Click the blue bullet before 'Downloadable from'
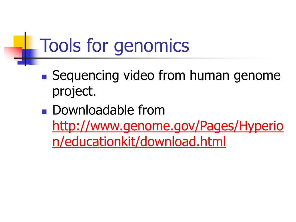 coord(44,112)
